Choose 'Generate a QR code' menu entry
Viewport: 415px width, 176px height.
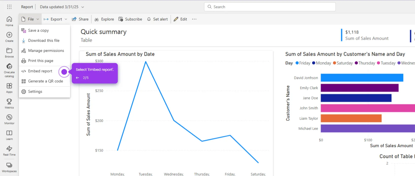click(x=44, y=81)
